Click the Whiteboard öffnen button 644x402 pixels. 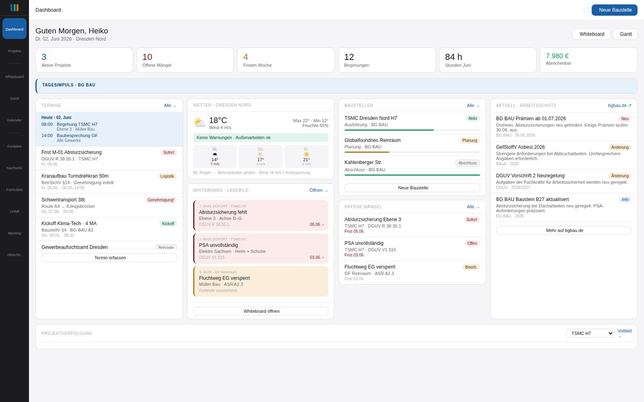point(261,311)
